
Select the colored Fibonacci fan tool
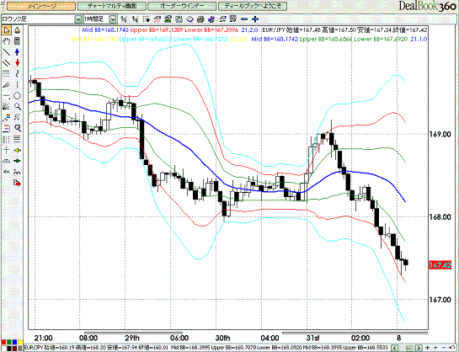(7, 117)
